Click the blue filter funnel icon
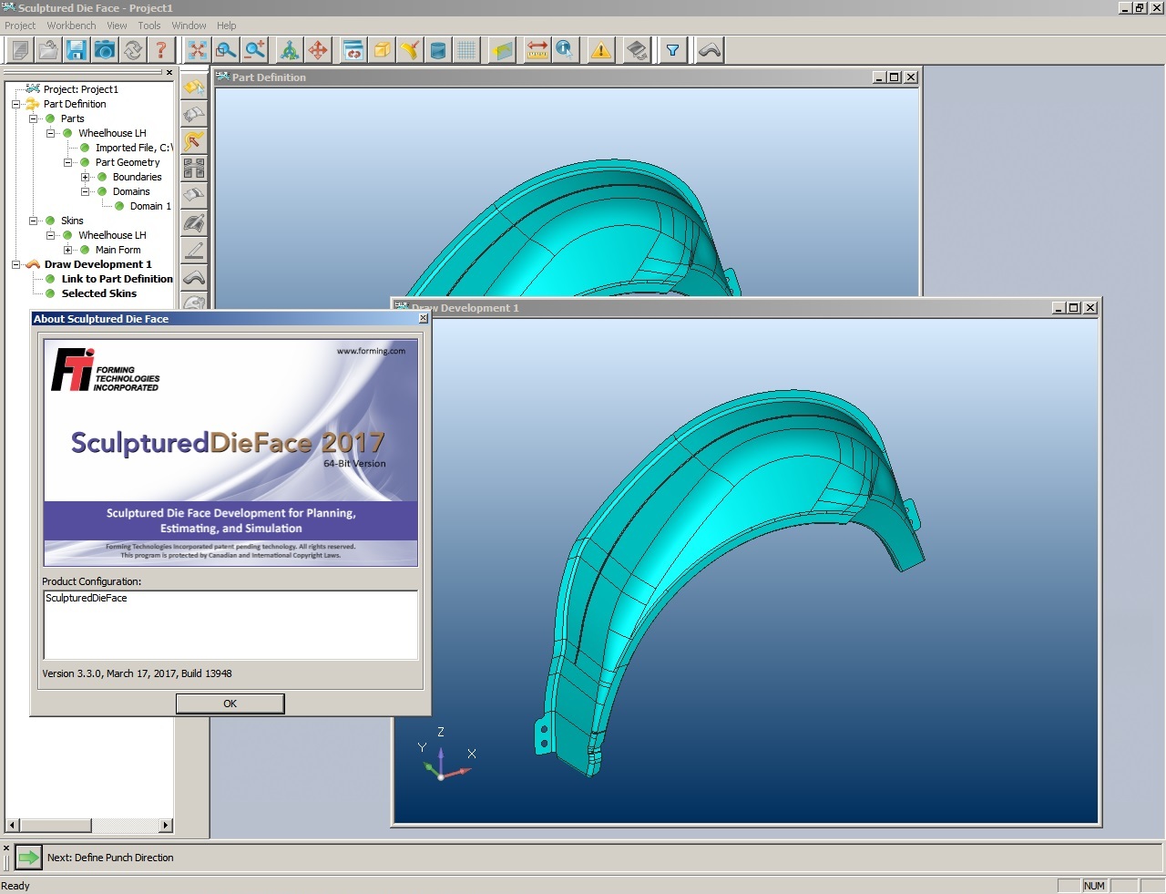The width and height of the screenshot is (1166, 894). point(672,50)
